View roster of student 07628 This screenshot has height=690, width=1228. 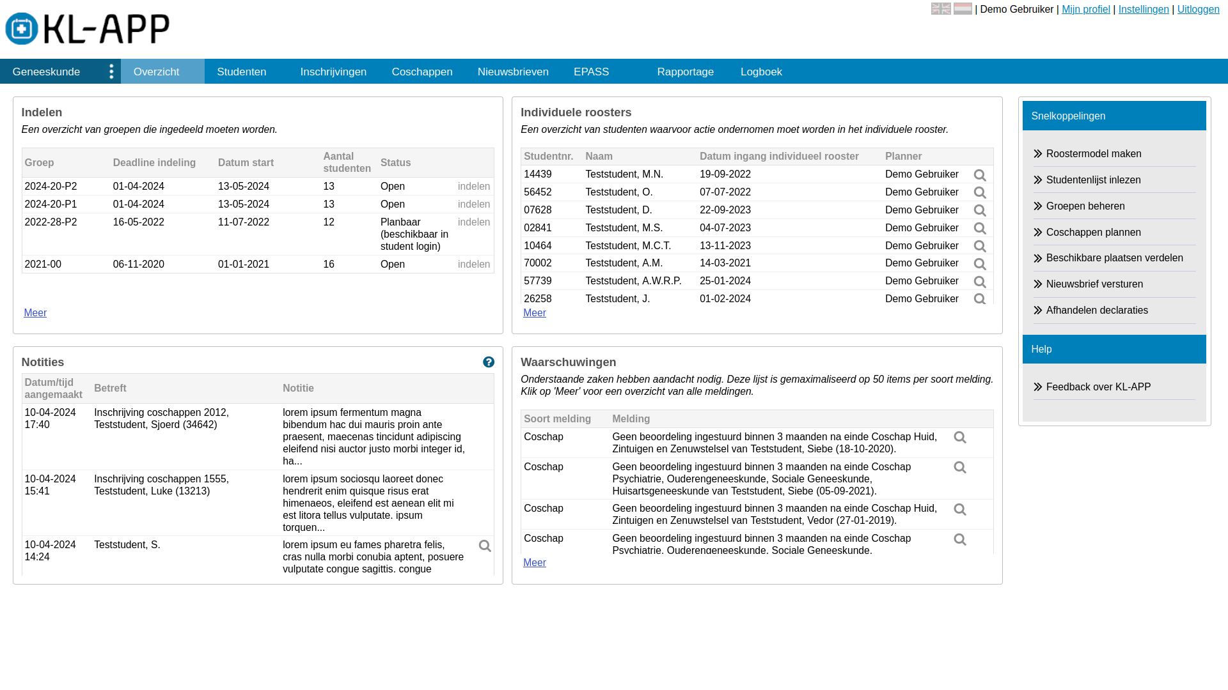coord(980,210)
